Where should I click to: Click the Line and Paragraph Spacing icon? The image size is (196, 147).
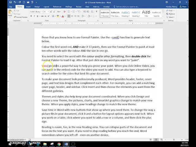(83, 16)
